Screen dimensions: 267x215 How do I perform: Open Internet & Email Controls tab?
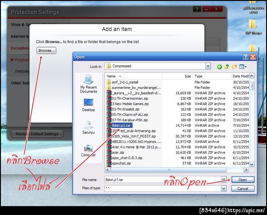(20, 36)
